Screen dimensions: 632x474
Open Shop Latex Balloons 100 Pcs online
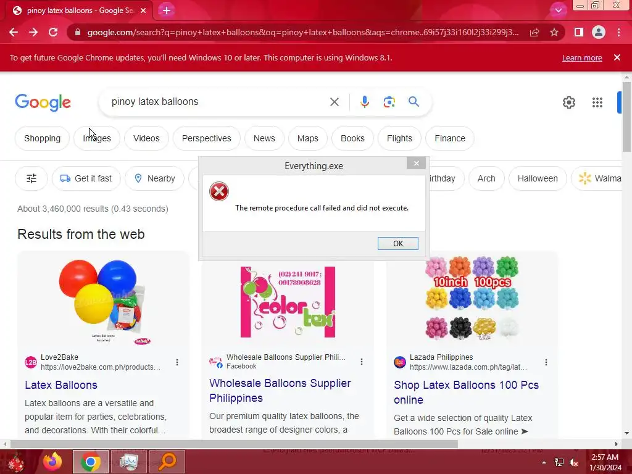tap(467, 392)
